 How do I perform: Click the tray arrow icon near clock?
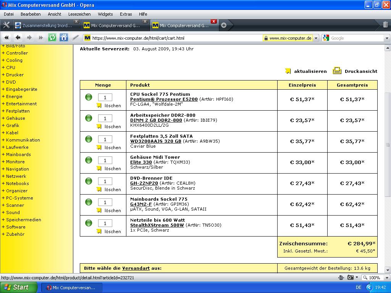[369, 288]
